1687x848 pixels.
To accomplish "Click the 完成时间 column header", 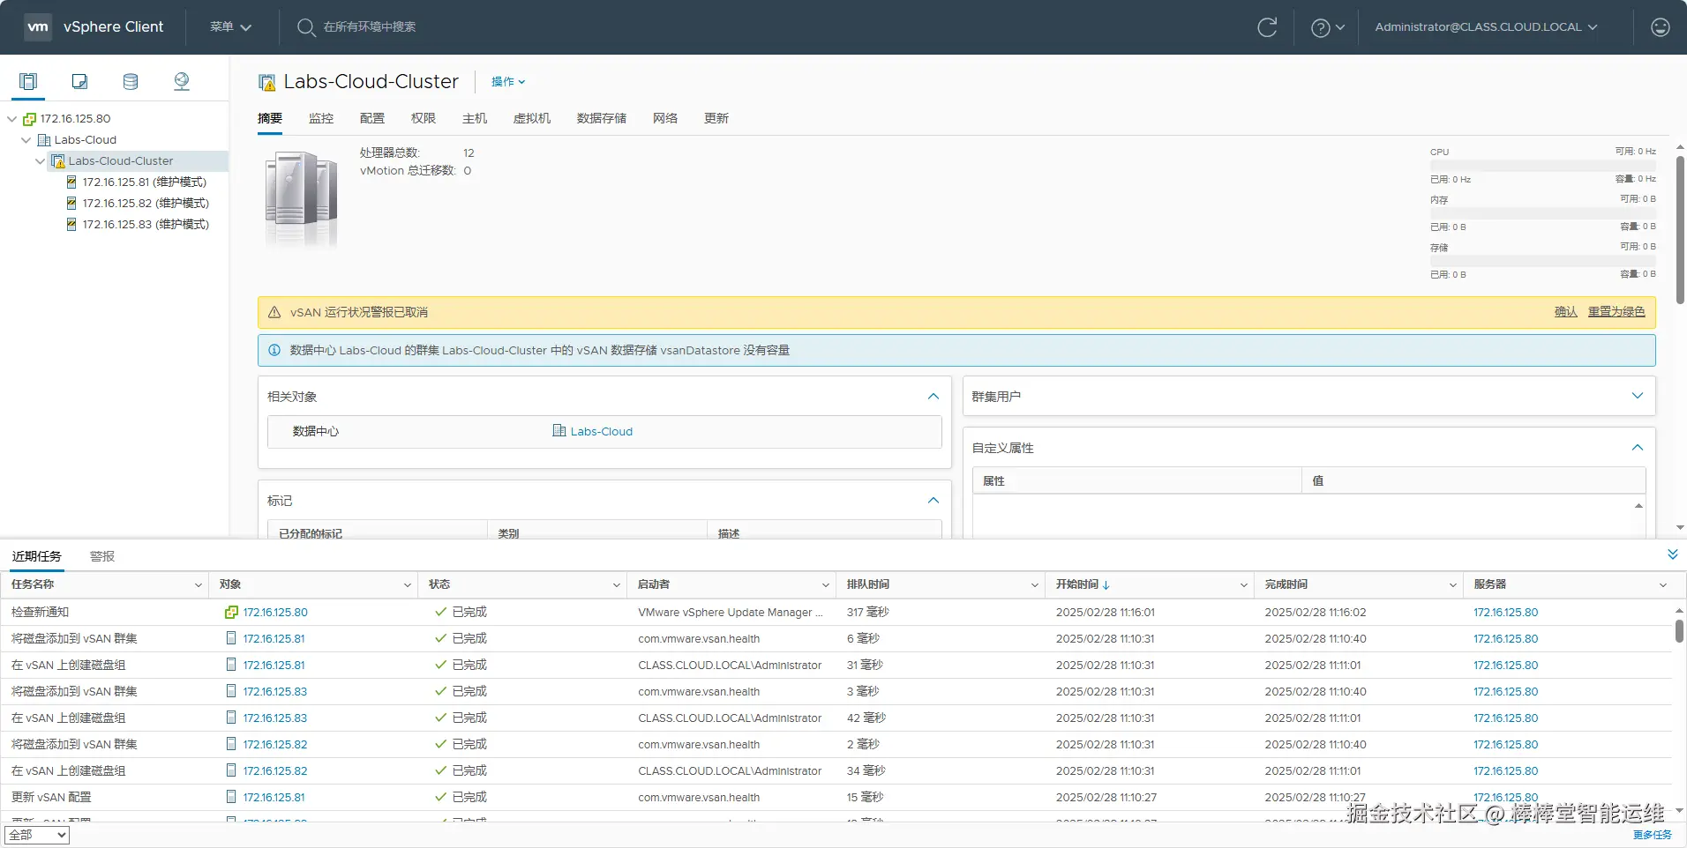I will (x=1286, y=584).
